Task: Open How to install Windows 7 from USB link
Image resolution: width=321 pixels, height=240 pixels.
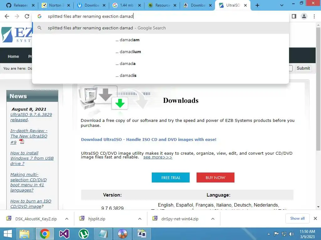Action: tap(32, 158)
